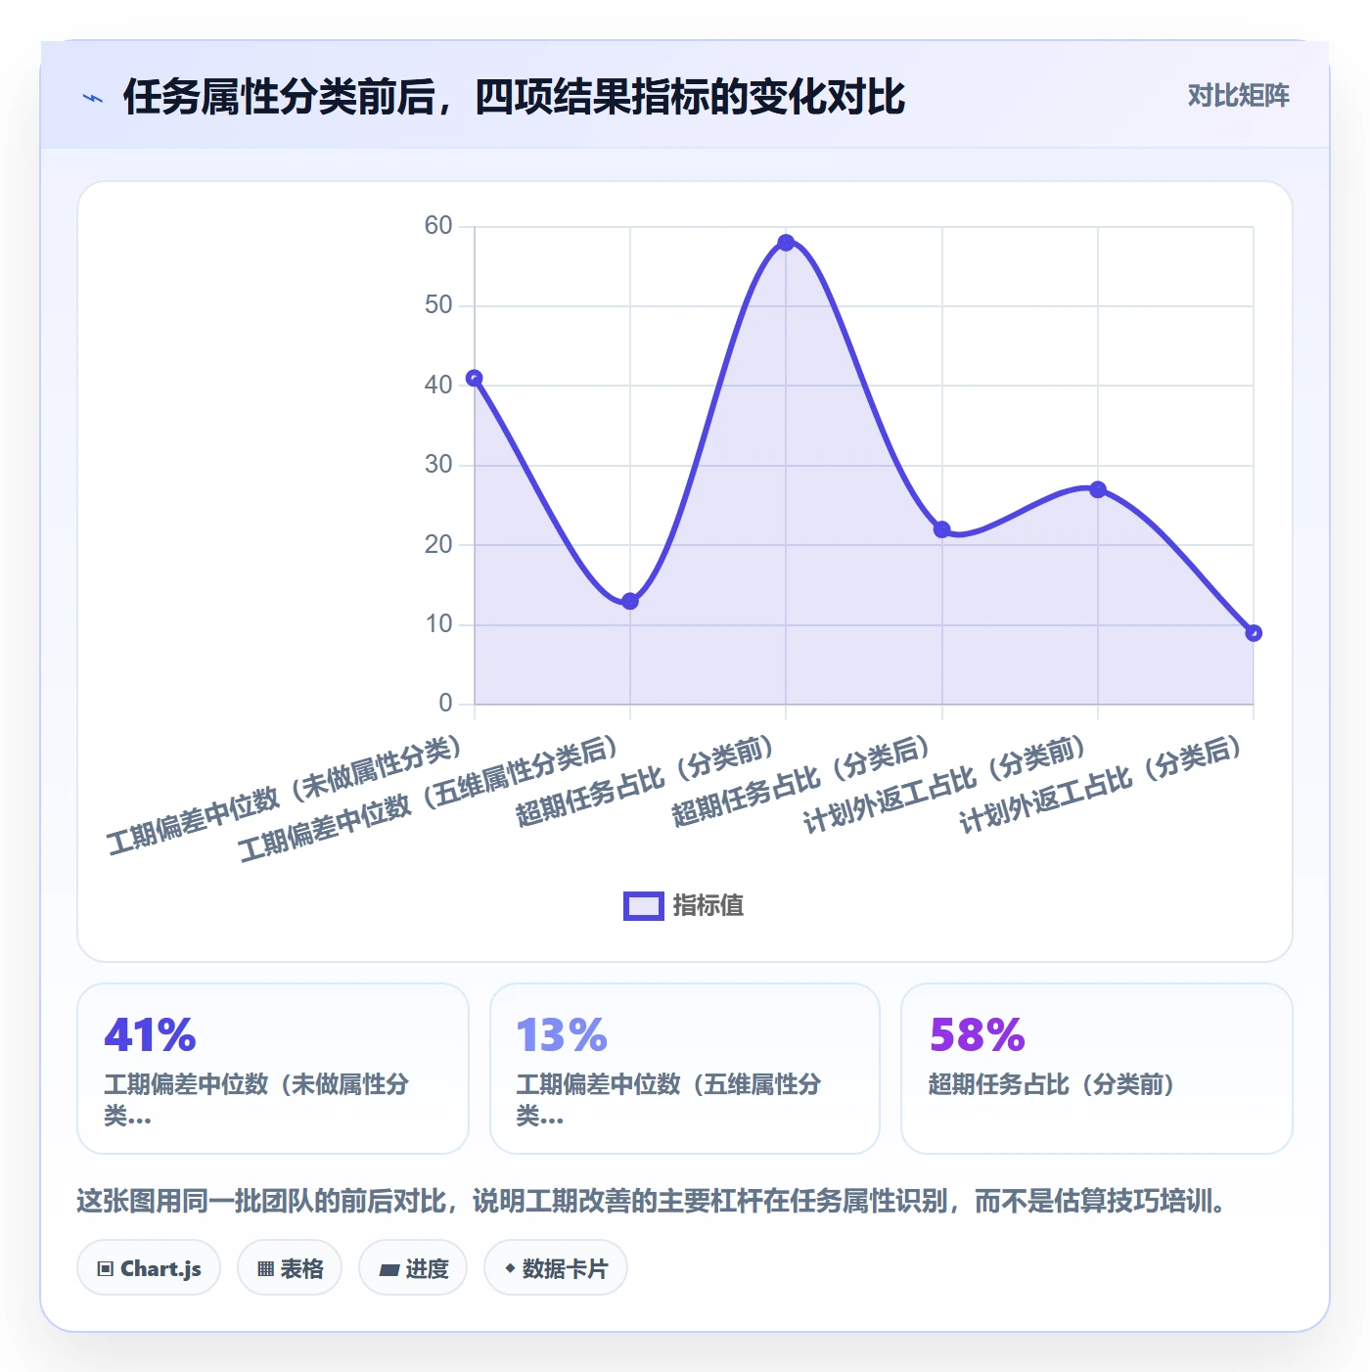Click the 60 tick on the y-axis
This screenshot has height=1372, width=1370.
click(438, 226)
